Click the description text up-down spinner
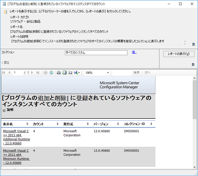This screenshot has height=176, width=198. click(185, 43)
